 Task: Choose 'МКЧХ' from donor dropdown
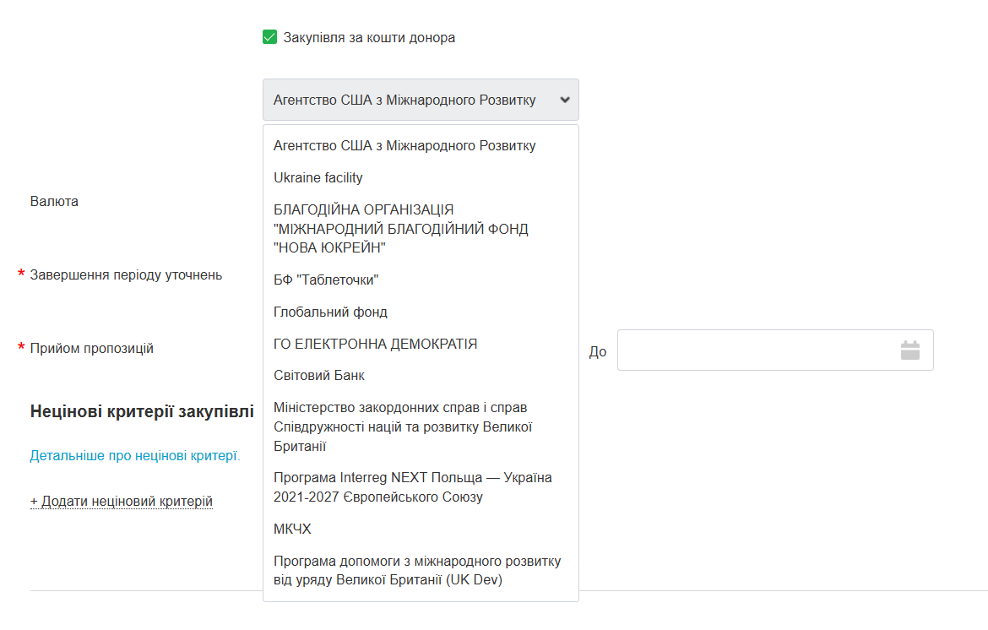pos(292,529)
